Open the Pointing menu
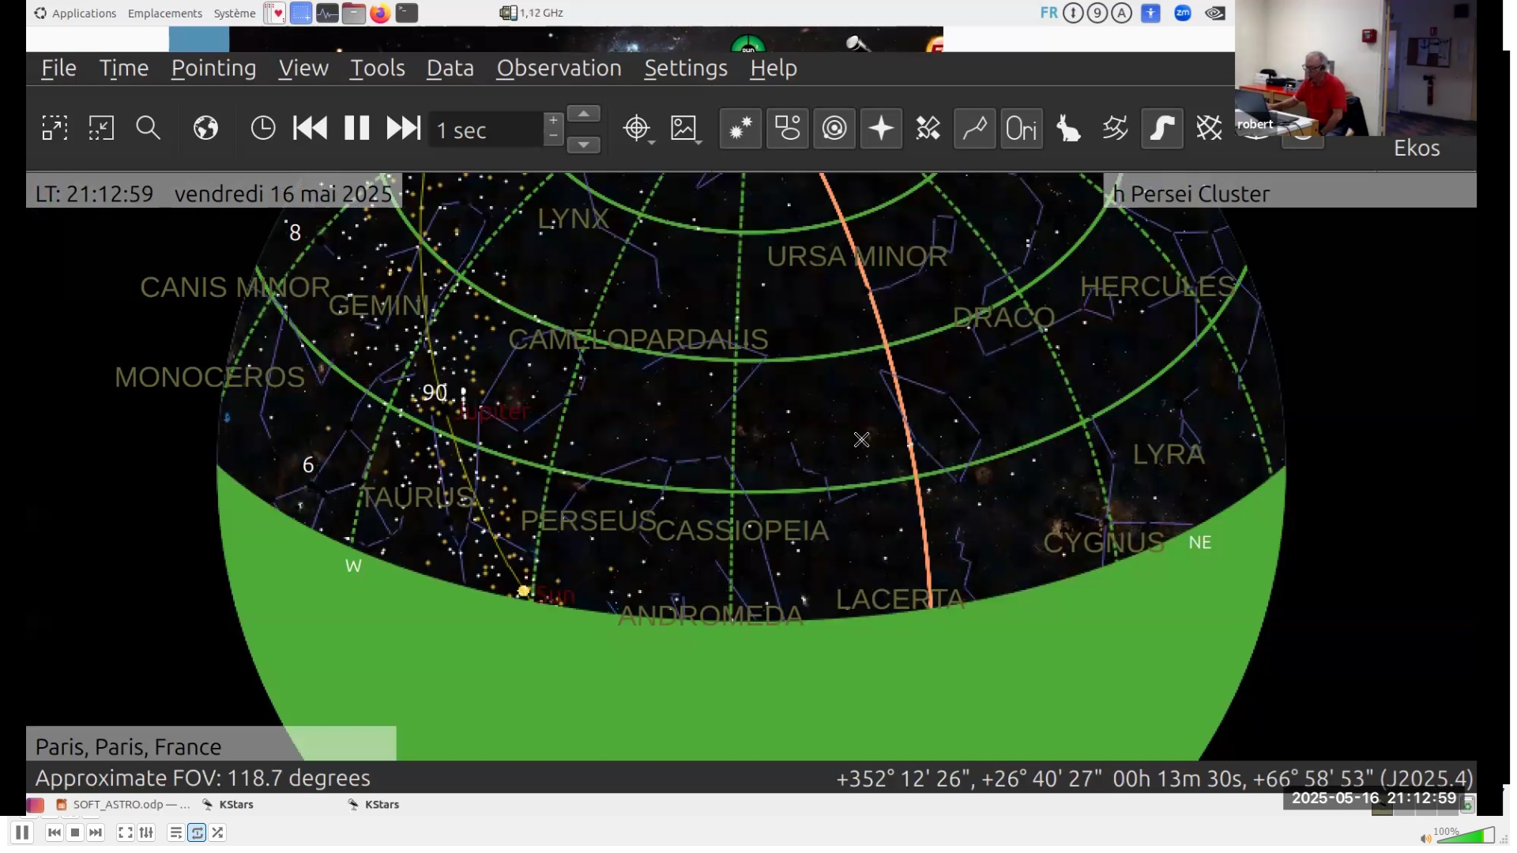The image size is (1517, 853). click(x=214, y=69)
